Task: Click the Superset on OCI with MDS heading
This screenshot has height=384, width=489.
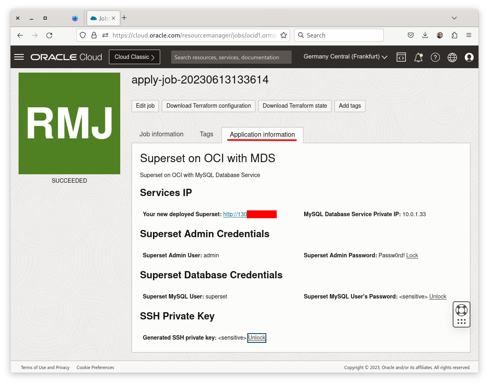Action: click(x=207, y=158)
